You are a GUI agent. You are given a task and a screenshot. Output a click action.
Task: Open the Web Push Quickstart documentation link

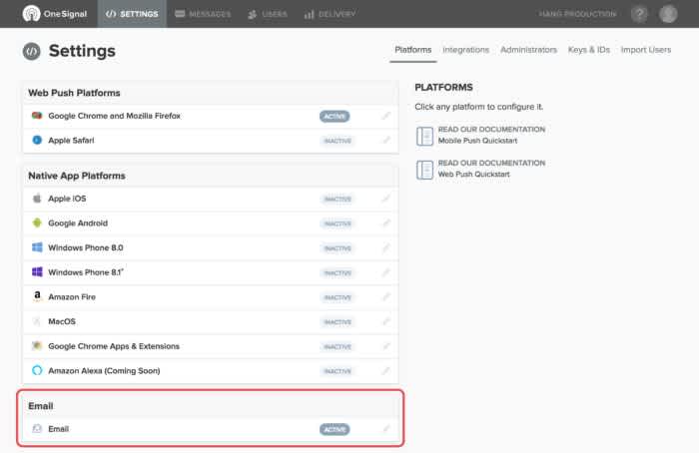coord(491,169)
